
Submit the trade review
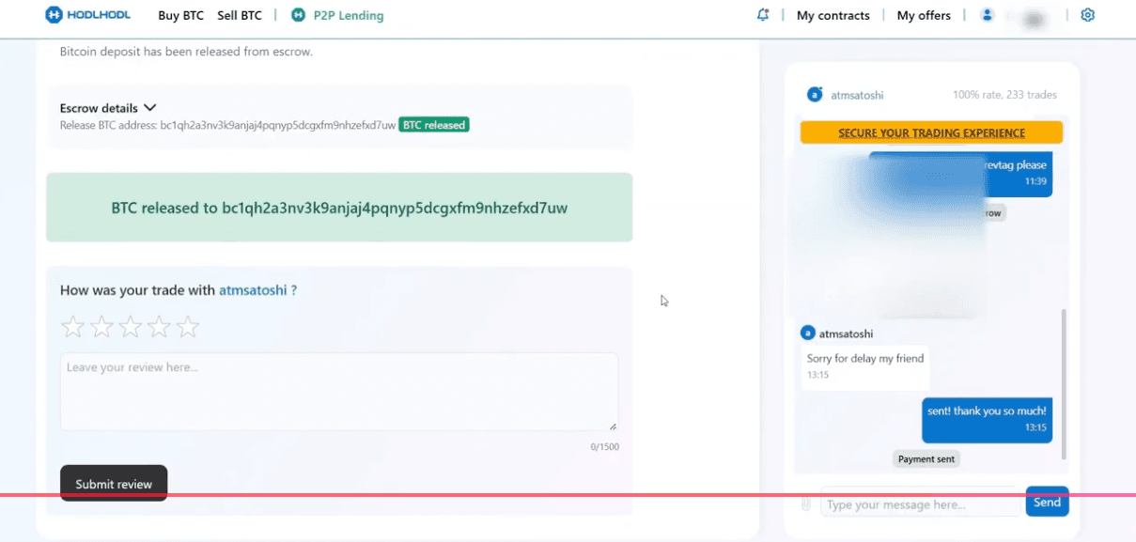[114, 483]
